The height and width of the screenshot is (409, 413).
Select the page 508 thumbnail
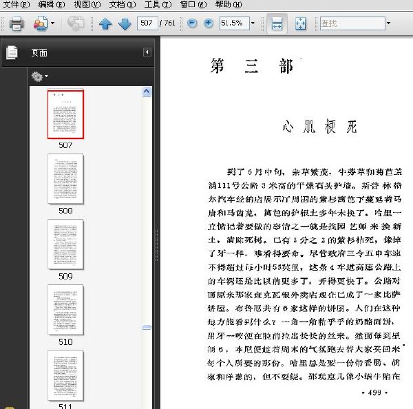[65, 179]
